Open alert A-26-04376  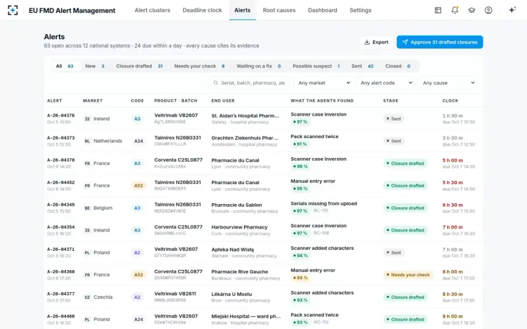pyautogui.click(x=61, y=116)
